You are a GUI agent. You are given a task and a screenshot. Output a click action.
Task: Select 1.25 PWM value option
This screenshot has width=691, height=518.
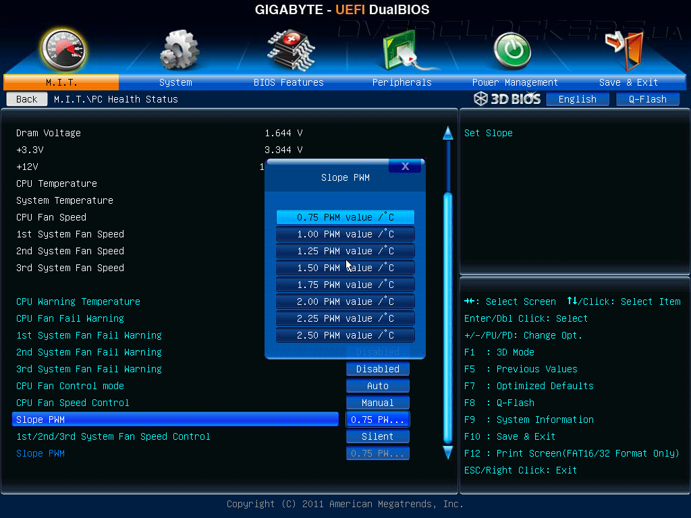point(345,251)
